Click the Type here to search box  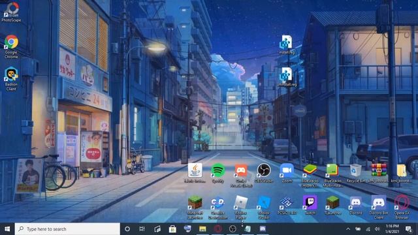coord(67,229)
